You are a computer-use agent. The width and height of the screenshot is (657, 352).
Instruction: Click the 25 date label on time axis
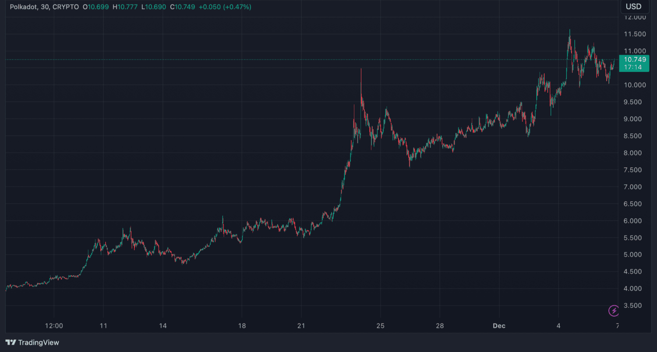pyautogui.click(x=380, y=326)
